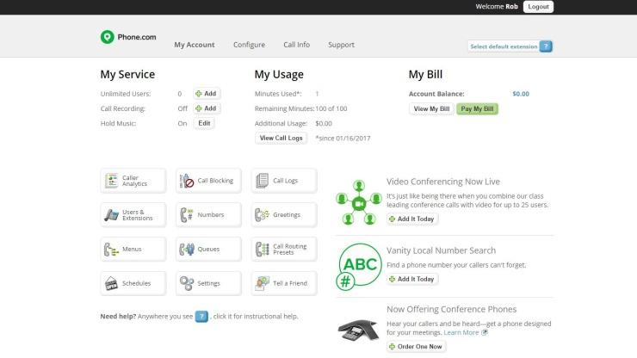Click the "Welcome Rob" text

[x=497, y=7]
